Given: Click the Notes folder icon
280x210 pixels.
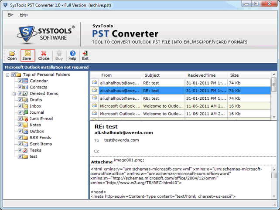Looking at the screenshot, I should click(25, 125).
